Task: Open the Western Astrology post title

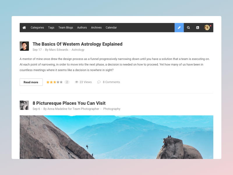Action: click(x=77, y=44)
